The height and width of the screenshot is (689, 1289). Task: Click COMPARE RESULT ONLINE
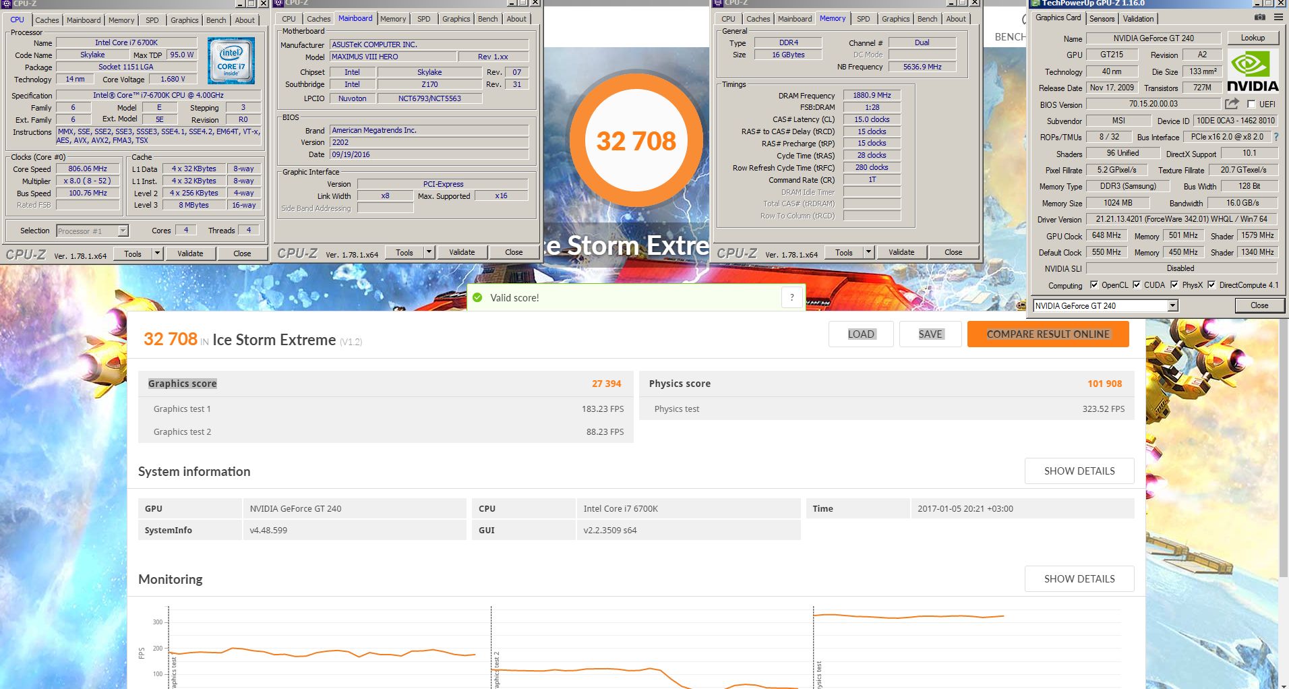pyautogui.click(x=1048, y=334)
